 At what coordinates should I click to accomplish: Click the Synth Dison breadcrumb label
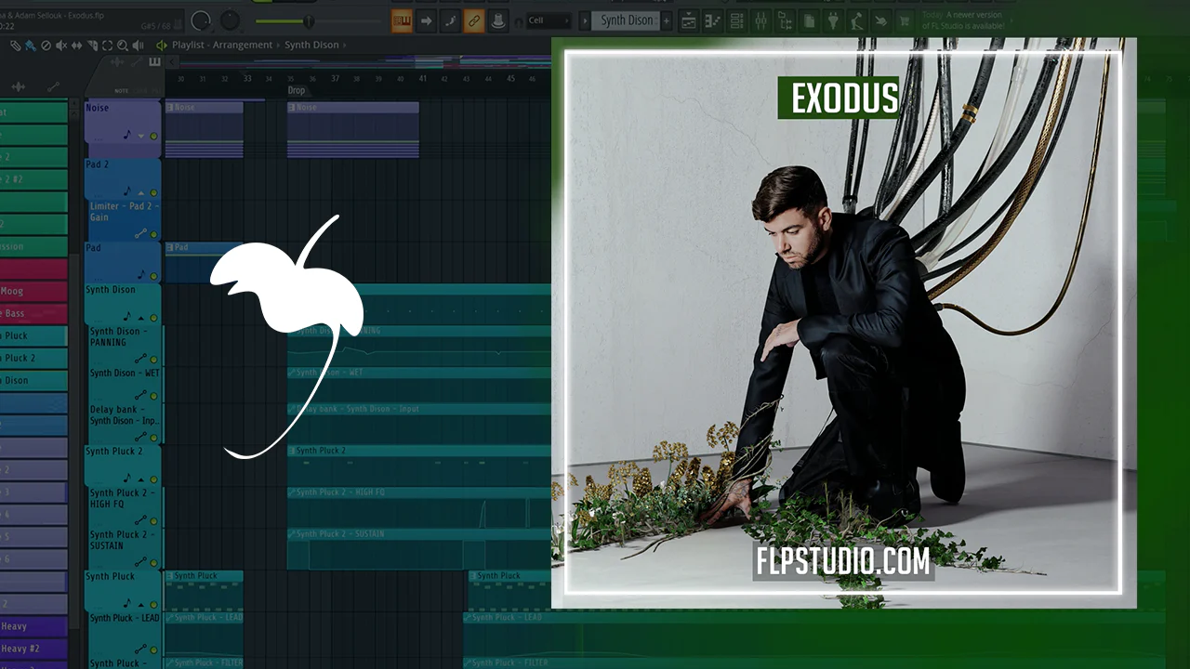click(311, 46)
